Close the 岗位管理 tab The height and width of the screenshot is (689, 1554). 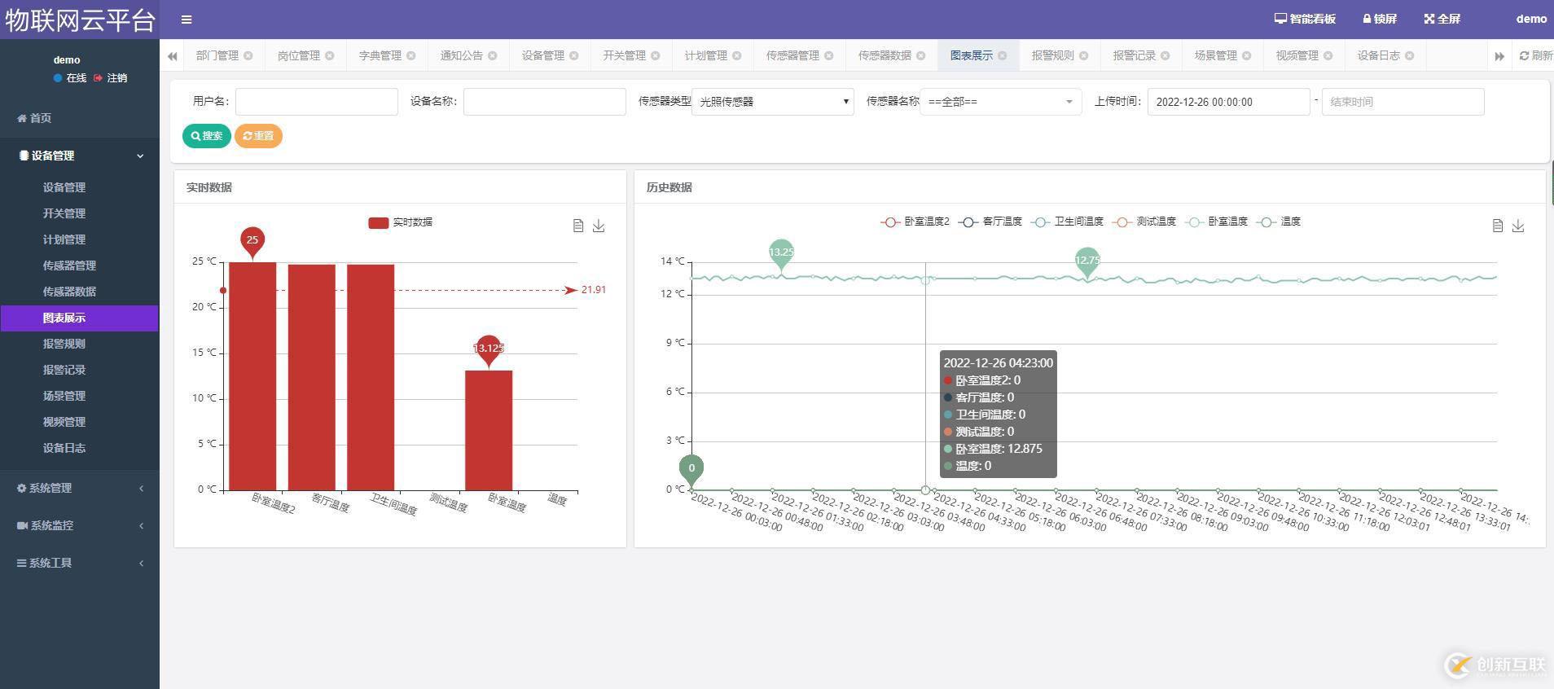[330, 55]
